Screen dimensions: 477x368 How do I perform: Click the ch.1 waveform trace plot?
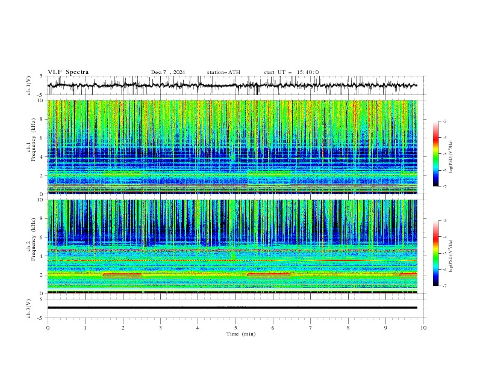(232, 85)
